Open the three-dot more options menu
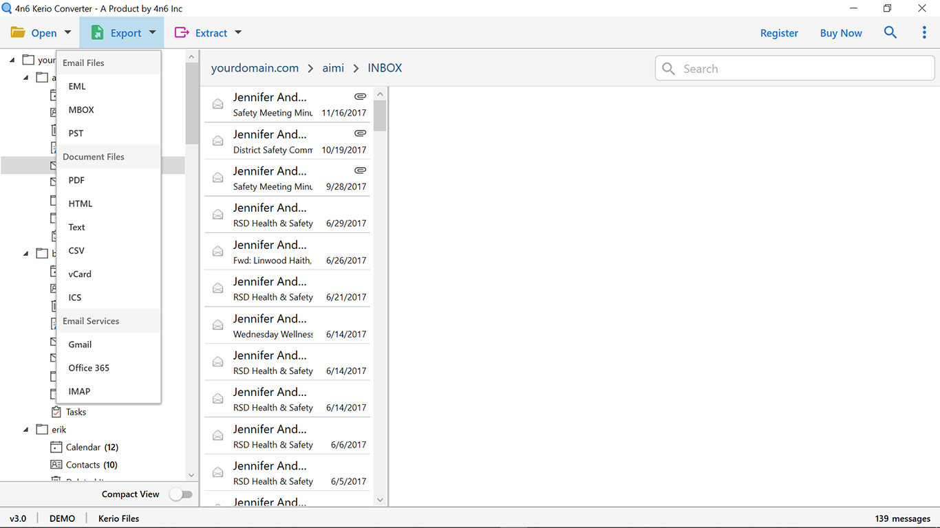940x528 pixels. click(x=924, y=32)
